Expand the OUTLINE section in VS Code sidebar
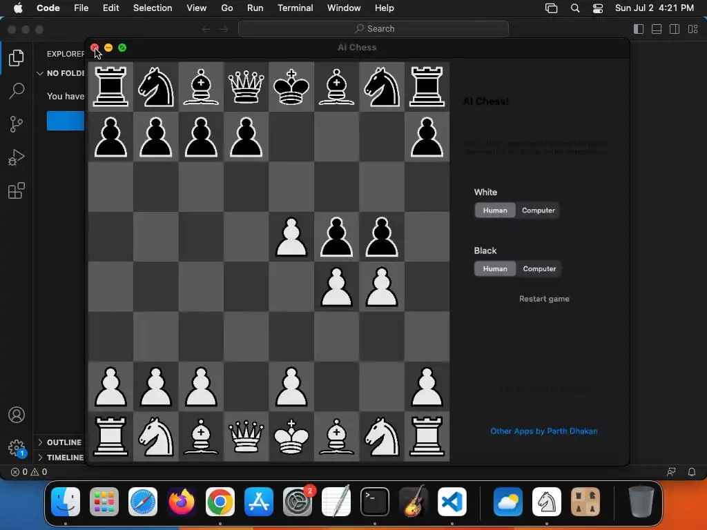The image size is (707, 530). coord(59,442)
